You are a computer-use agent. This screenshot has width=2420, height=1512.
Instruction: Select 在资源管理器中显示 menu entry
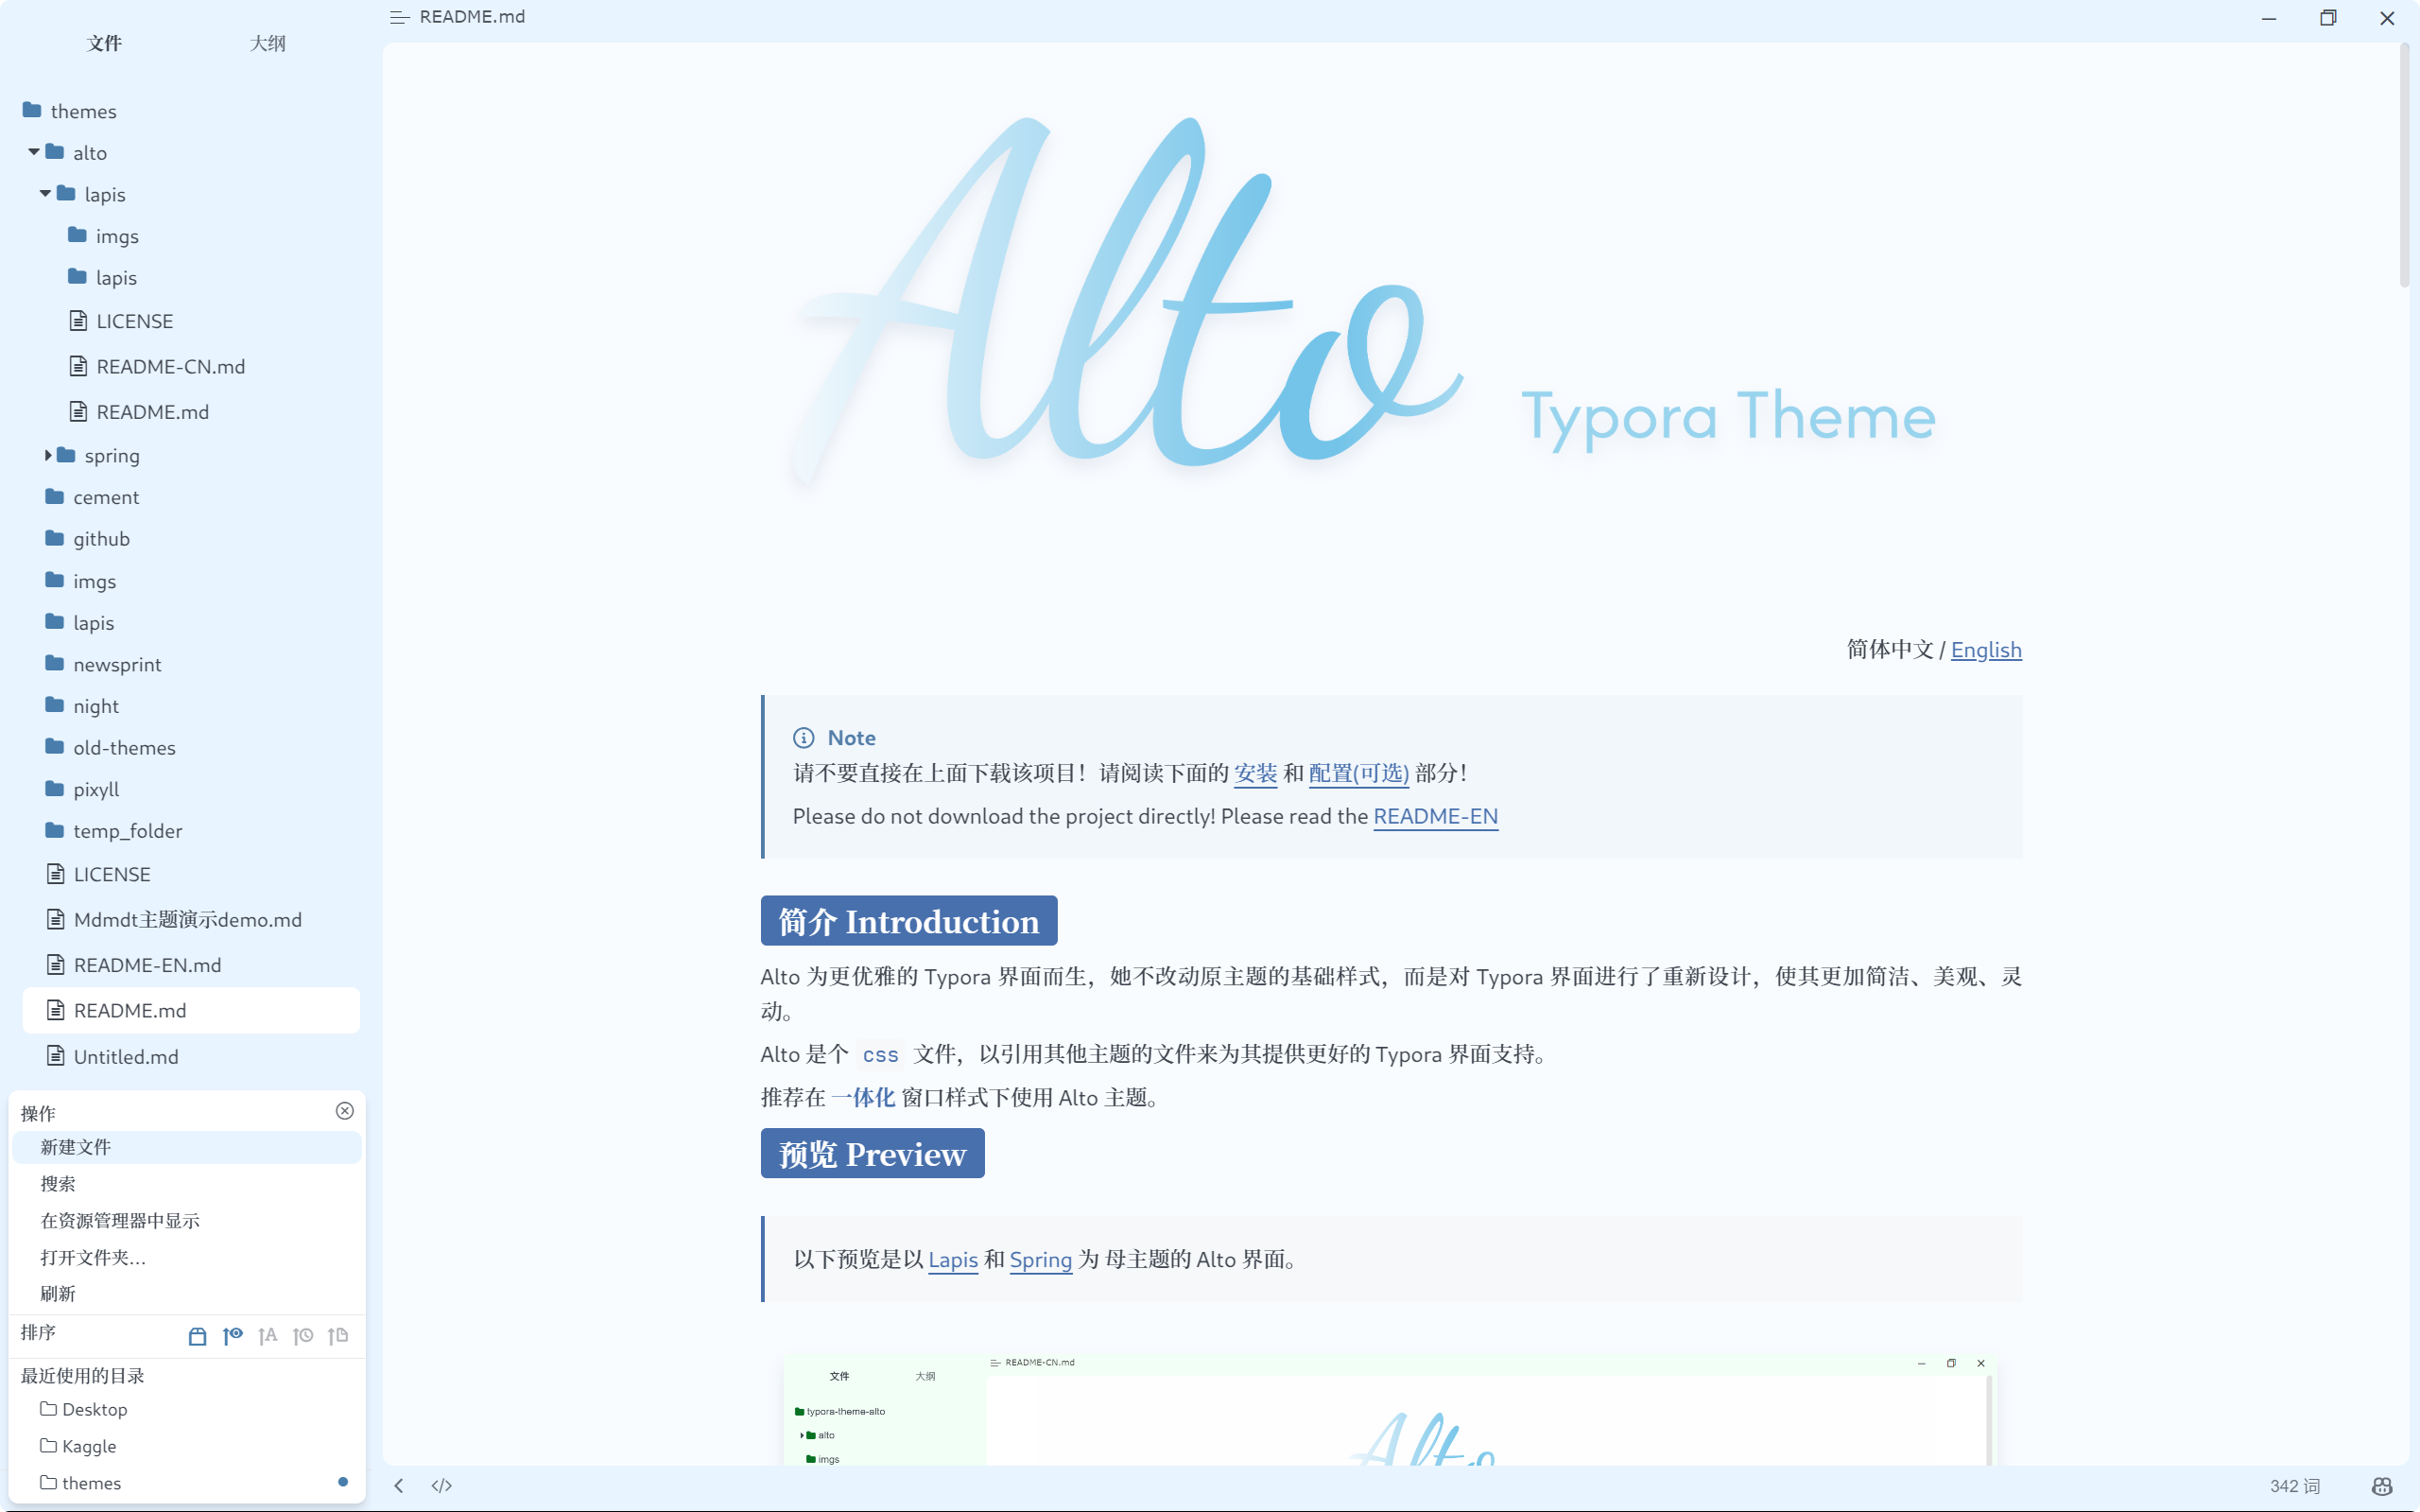[120, 1220]
